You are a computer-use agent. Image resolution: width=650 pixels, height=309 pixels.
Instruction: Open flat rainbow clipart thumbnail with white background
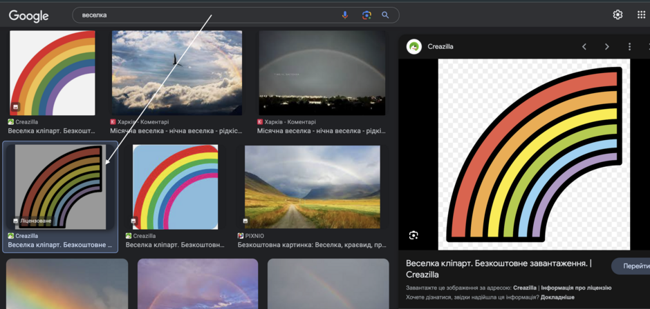[x=53, y=73]
